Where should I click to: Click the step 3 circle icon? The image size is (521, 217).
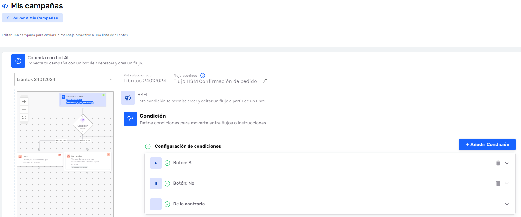(x=18, y=61)
